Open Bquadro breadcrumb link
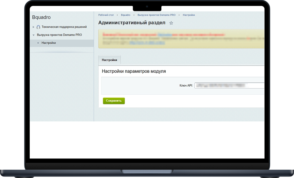Viewport: 294px width, 178px height. coord(125,15)
